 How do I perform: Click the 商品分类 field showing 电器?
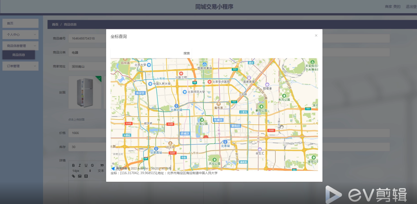(x=87, y=52)
